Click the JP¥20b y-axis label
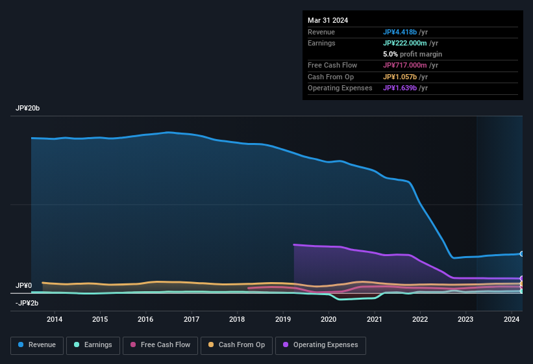The width and height of the screenshot is (533, 364). (27, 108)
